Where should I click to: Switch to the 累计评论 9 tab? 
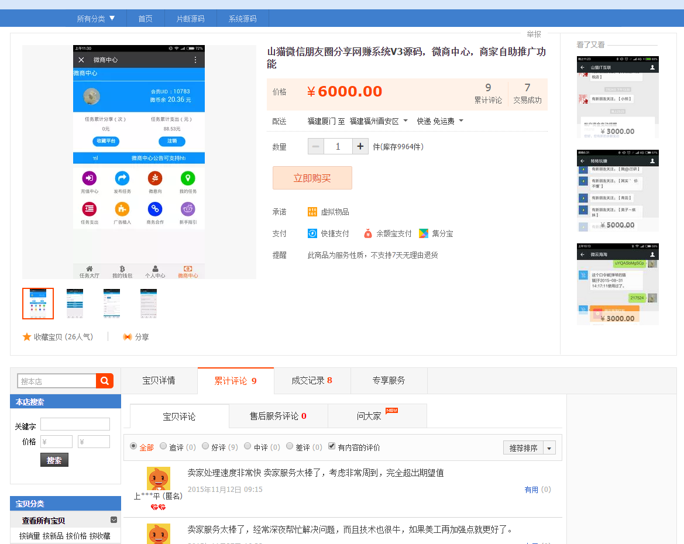pyautogui.click(x=236, y=380)
